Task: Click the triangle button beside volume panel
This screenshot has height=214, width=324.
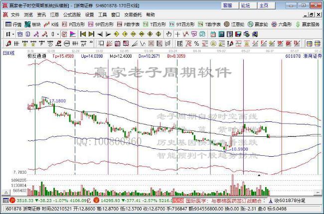Action: (6, 193)
